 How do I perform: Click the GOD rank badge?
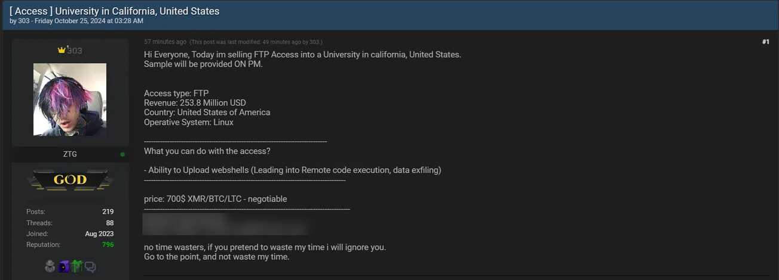[70, 179]
